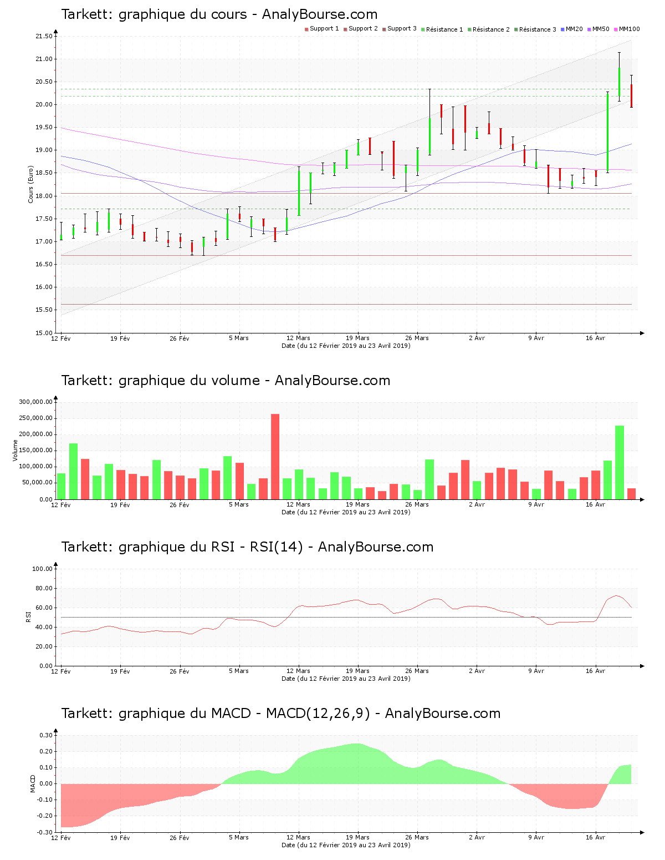
Task: Click the Support 1 legend entry
Action: point(321,29)
